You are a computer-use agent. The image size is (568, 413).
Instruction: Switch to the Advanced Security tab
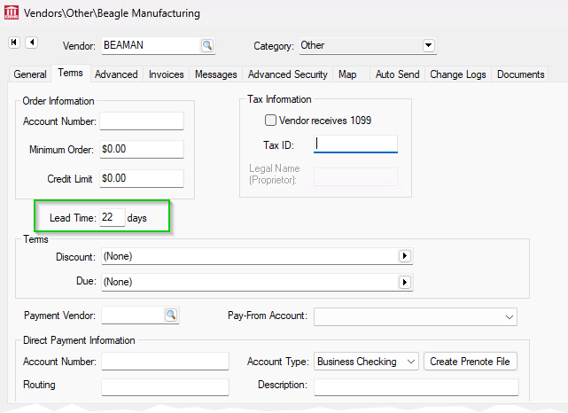pyautogui.click(x=287, y=74)
